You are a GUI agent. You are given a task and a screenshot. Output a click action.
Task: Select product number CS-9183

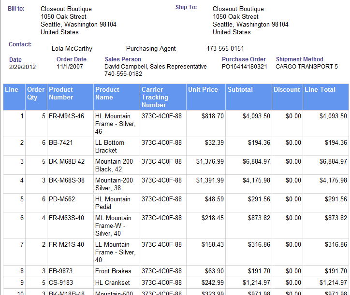pyautogui.click(x=61, y=282)
